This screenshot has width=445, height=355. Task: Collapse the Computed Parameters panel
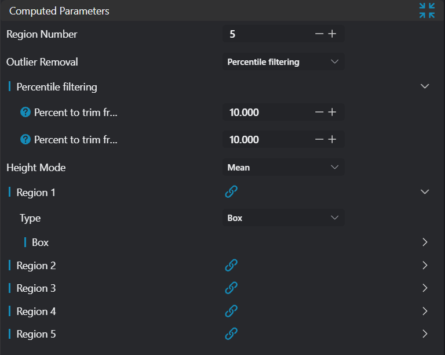click(427, 10)
